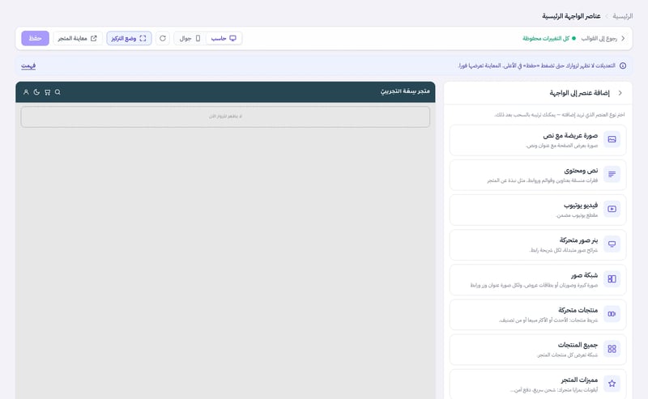Image resolution: width=648 pixels, height=399 pixels.
Task: Click the info icon in the notice banner
Action: click(x=623, y=66)
